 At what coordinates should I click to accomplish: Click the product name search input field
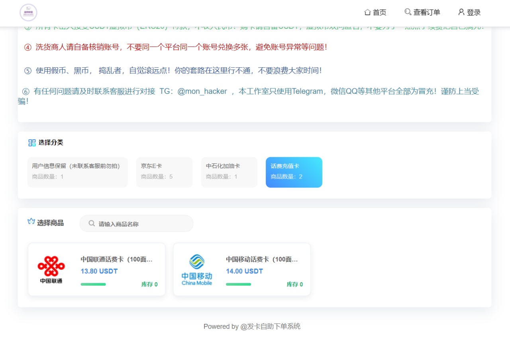coord(136,224)
